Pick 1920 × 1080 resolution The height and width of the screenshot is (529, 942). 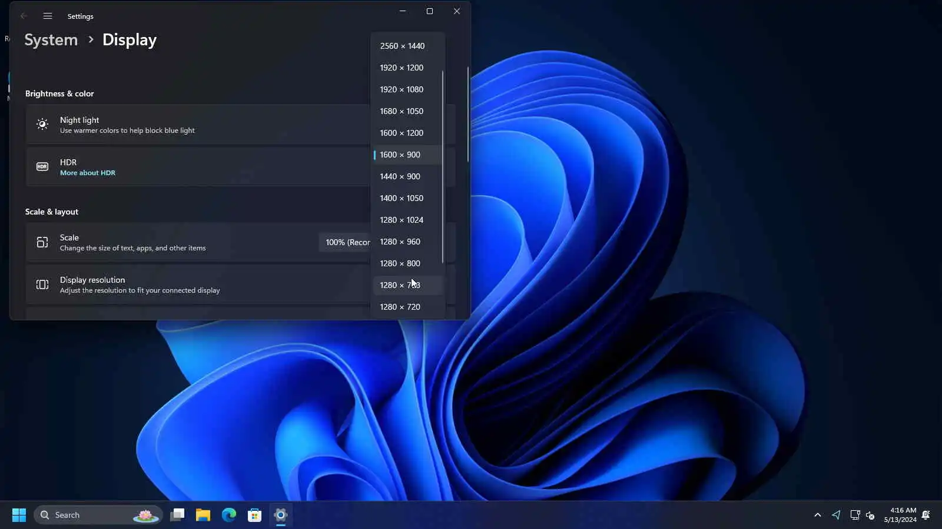408,89
